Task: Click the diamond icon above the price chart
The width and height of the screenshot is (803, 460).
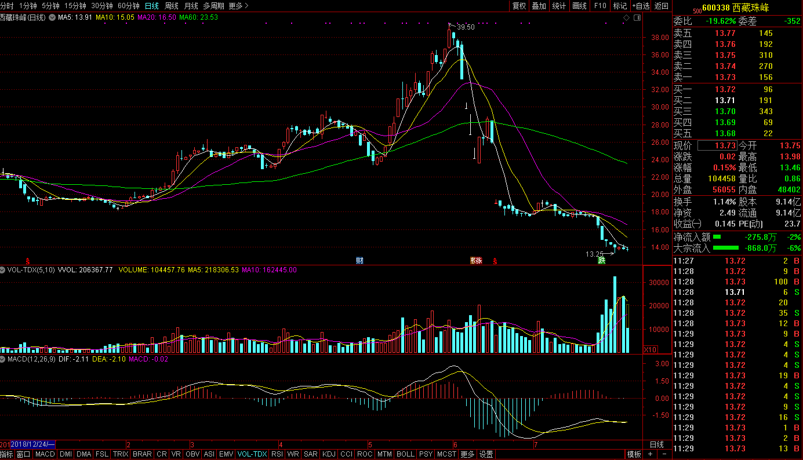Action: click(626, 18)
